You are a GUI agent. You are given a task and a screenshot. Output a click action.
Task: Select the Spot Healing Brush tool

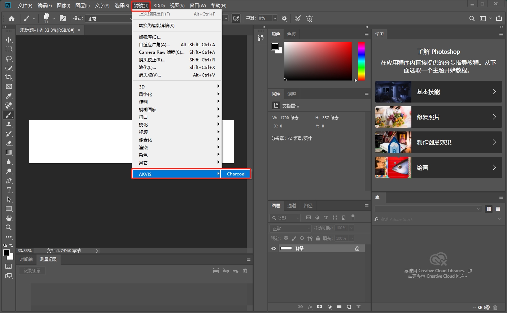coord(9,105)
